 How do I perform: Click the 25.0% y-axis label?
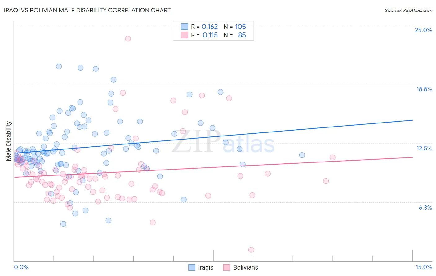coord(423,30)
